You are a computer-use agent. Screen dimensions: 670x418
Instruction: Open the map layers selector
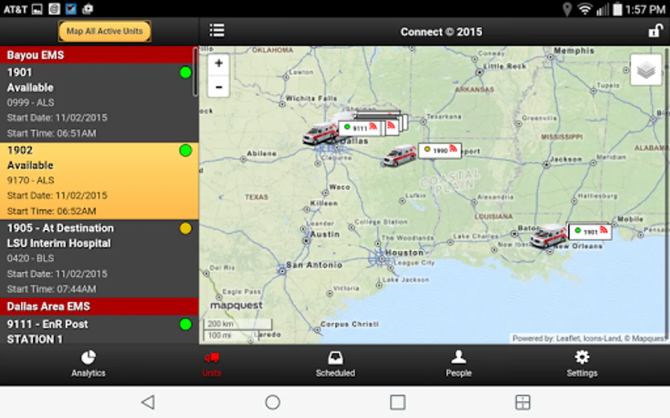(x=646, y=70)
